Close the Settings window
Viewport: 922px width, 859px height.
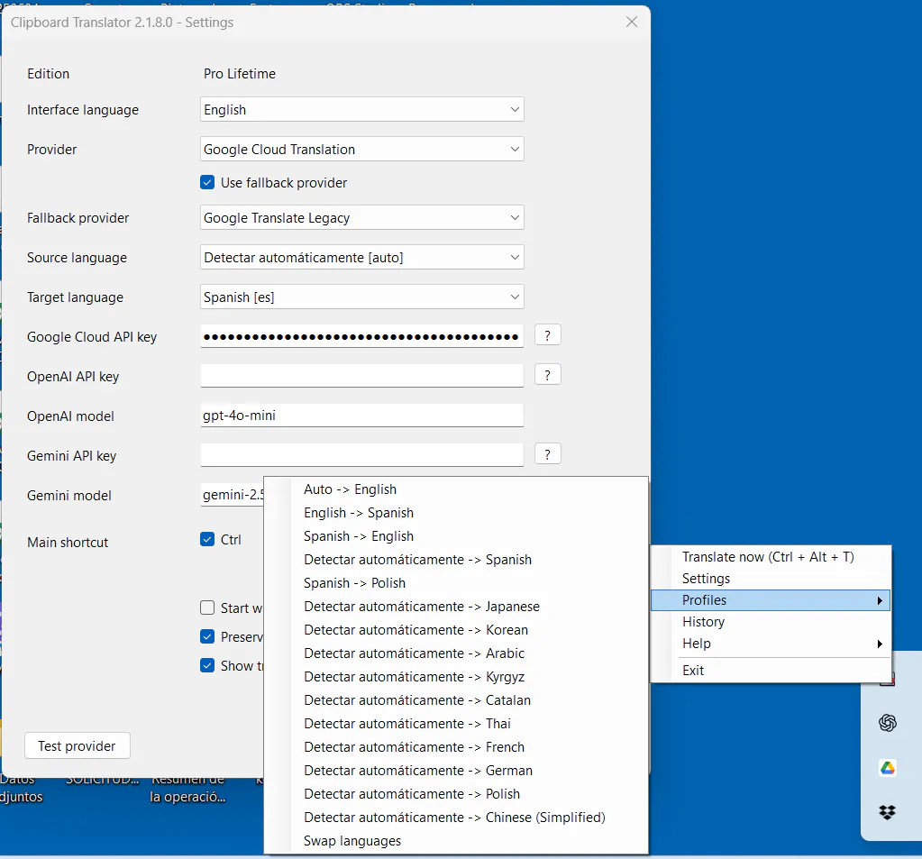coord(632,22)
